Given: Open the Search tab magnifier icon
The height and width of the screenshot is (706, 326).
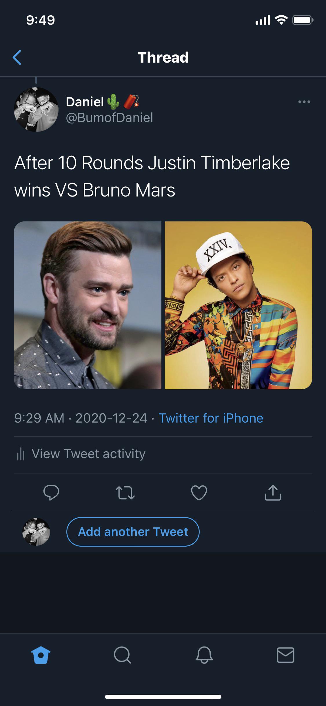Looking at the screenshot, I should pyautogui.click(x=122, y=655).
